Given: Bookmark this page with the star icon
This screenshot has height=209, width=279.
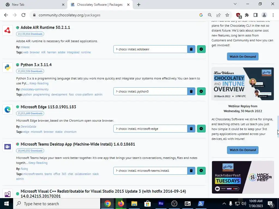Looking at the screenshot, I should click(x=227, y=15).
